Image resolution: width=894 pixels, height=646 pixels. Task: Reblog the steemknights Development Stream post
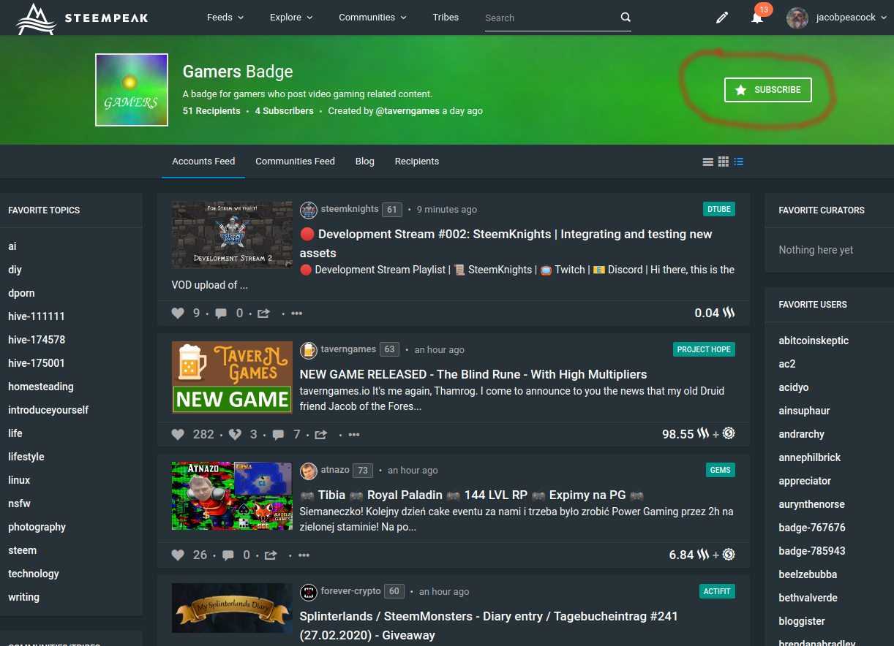pos(263,313)
